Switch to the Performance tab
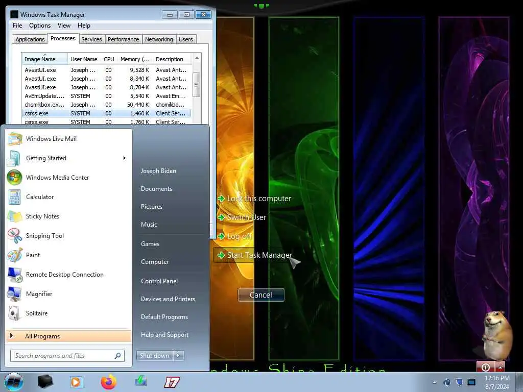This screenshot has height=392, width=523. (x=124, y=39)
